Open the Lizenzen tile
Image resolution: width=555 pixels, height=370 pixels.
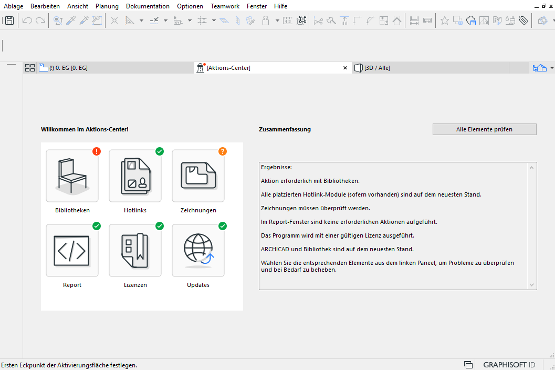pos(135,251)
